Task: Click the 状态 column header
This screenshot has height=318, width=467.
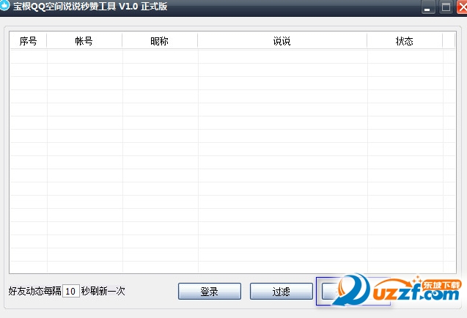Action: (x=404, y=41)
